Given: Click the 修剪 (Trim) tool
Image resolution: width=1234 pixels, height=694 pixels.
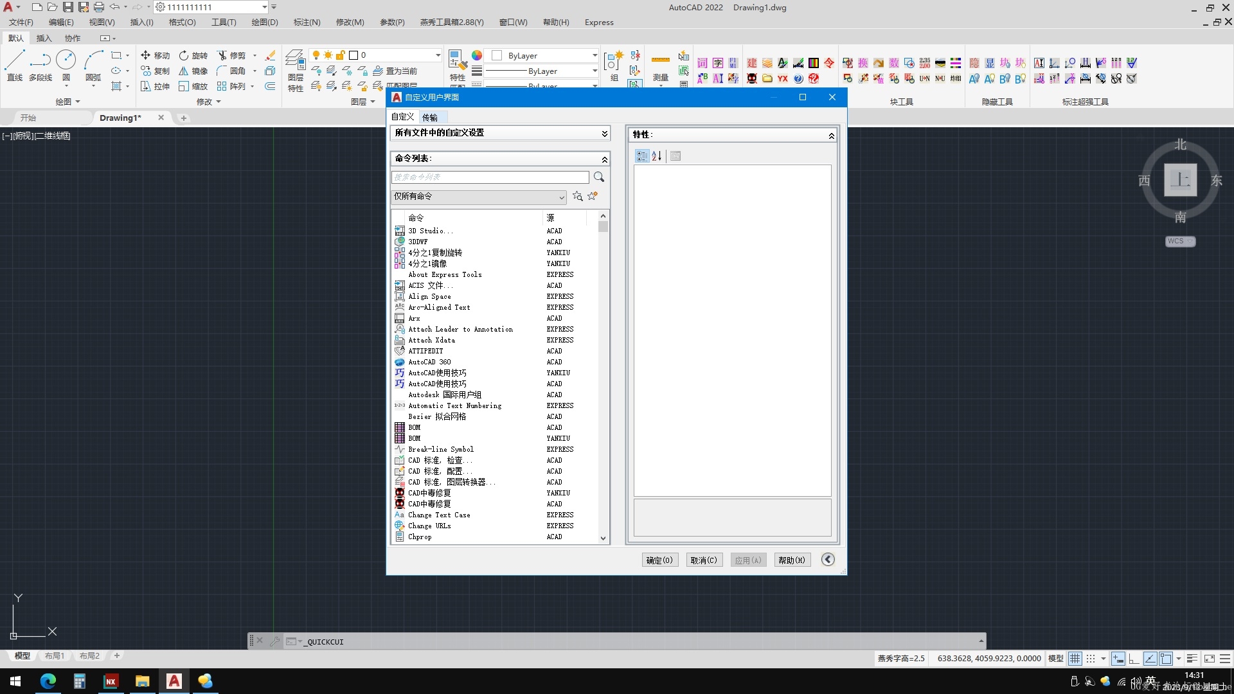Looking at the screenshot, I should [231, 55].
